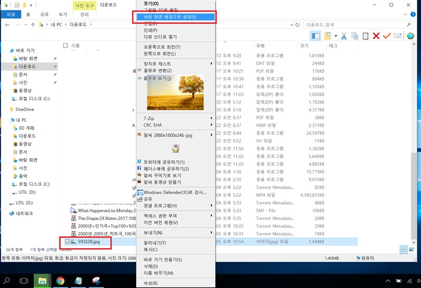Screen dimensions: 421x288
Task: Go up one folder level arrow
Action: 33,25
